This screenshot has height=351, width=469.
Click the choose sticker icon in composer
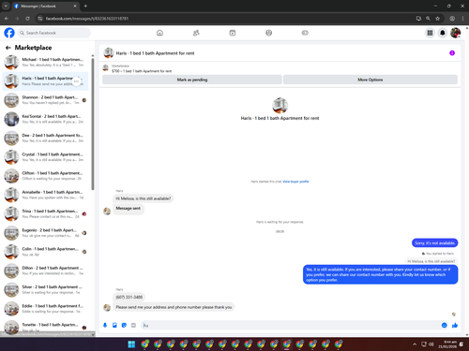pos(124,325)
